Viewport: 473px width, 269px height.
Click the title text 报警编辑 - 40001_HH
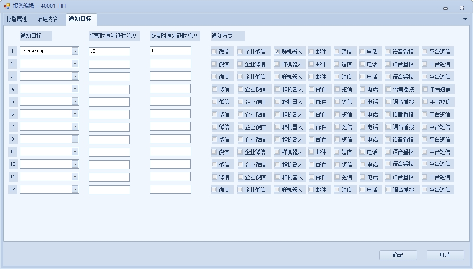pos(39,6)
